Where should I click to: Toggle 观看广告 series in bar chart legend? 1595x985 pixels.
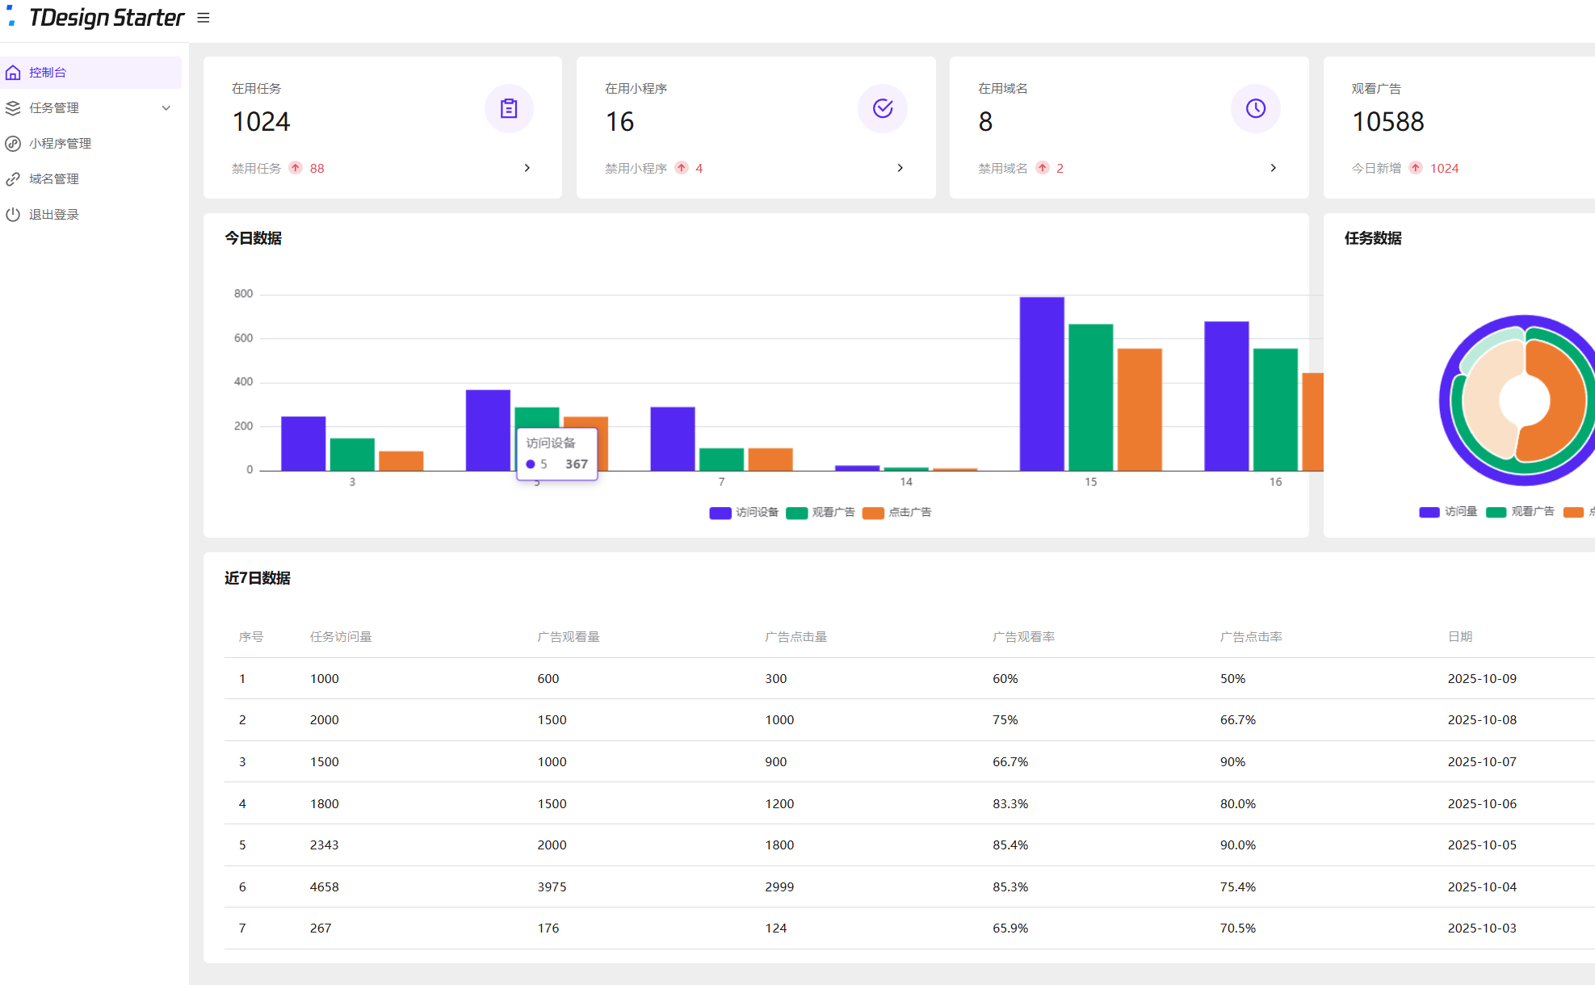click(x=821, y=513)
